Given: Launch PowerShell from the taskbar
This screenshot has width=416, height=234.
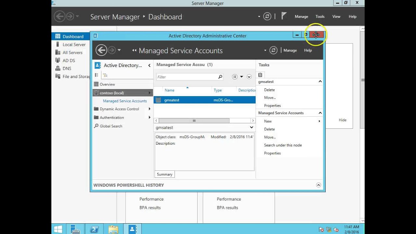Looking at the screenshot, I should pos(94,229).
